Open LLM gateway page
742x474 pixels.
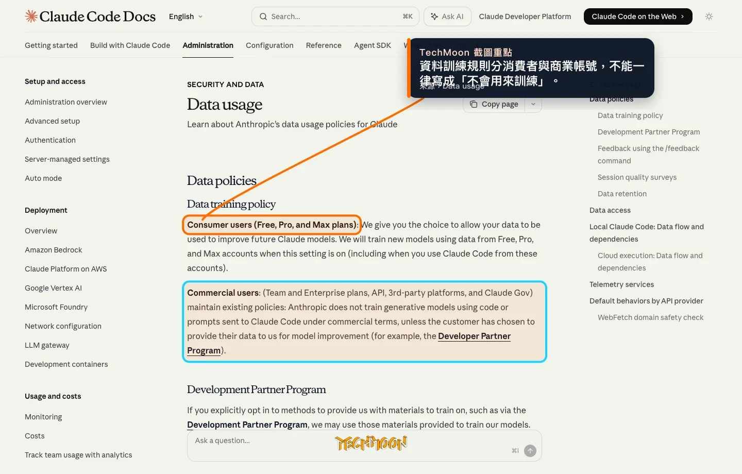[47, 345]
